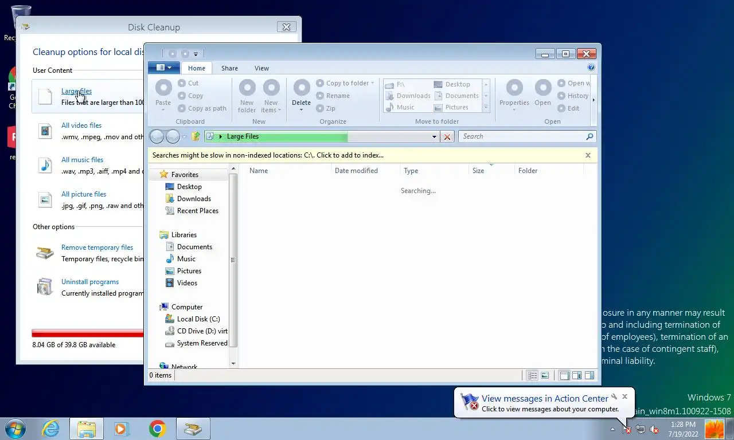Click the Forward navigation button

(173, 136)
